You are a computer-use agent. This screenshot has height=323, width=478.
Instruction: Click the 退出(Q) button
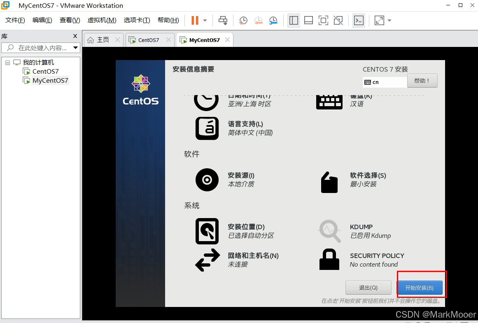(368, 288)
